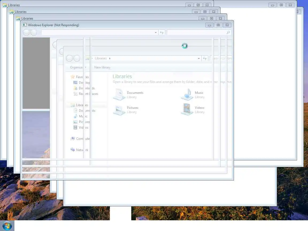The height and width of the screenshot is (231, 308).
Task: Click the Computer icon in the navigation pane
Action: coord(73,139)
